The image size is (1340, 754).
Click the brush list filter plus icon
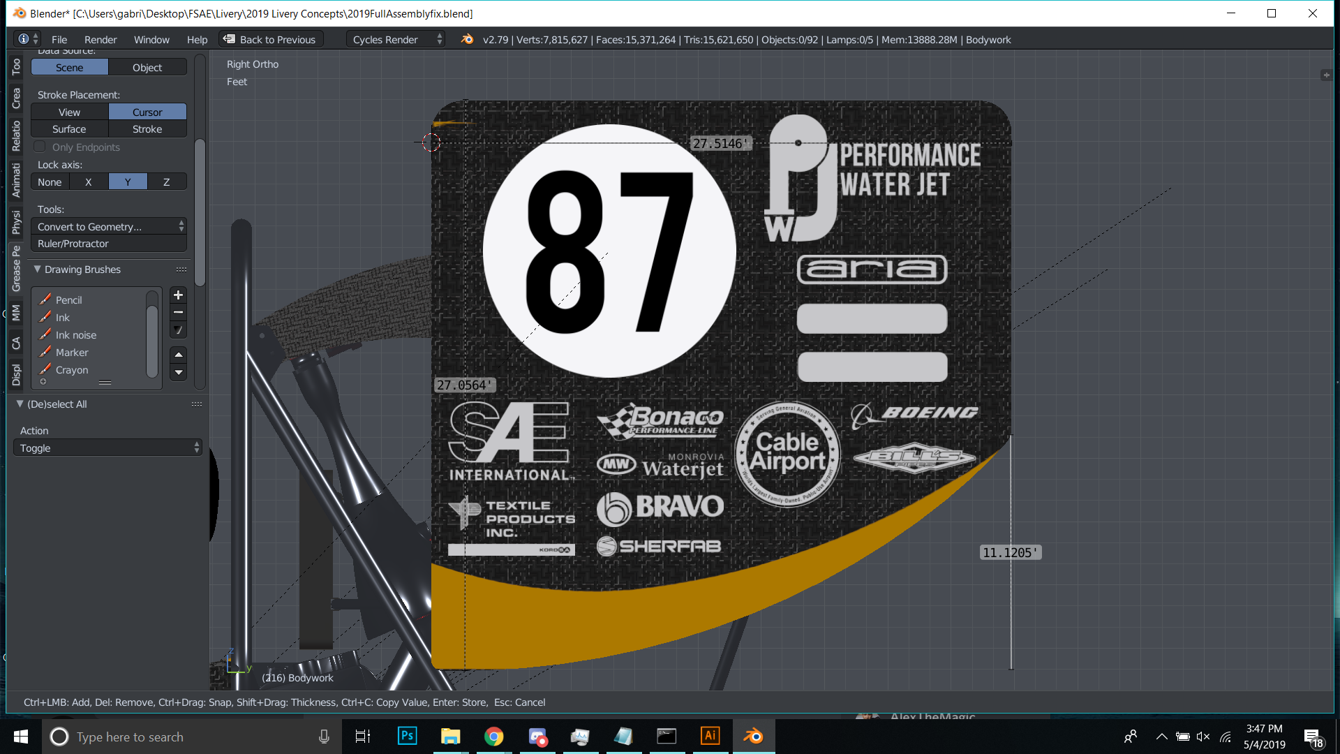[x=43, y=382]
